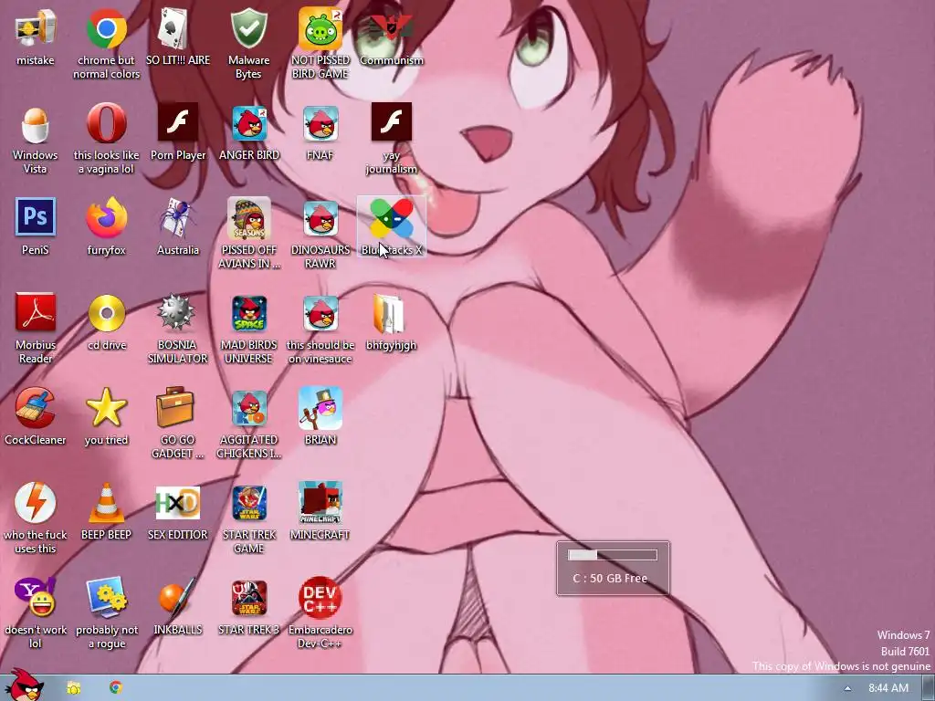Image resolution: width=935 pixels, height=701 pixels.
Task: Open the 'bhfgyhjgh' zipped folder
Action: click(390, 314)
